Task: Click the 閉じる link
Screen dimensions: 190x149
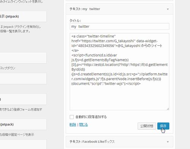Action: pyautogui.click(x=84, y=125)
